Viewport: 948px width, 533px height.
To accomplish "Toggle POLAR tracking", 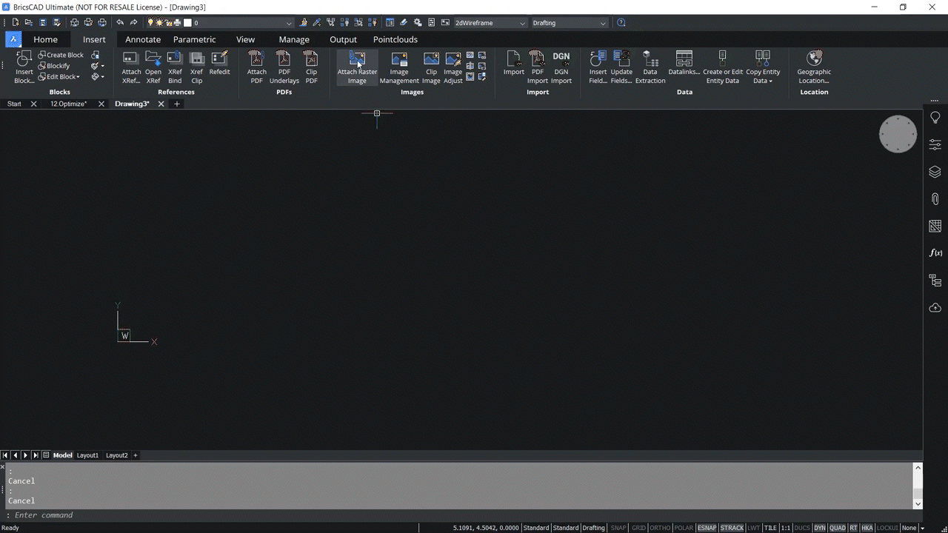I will 684,528.
